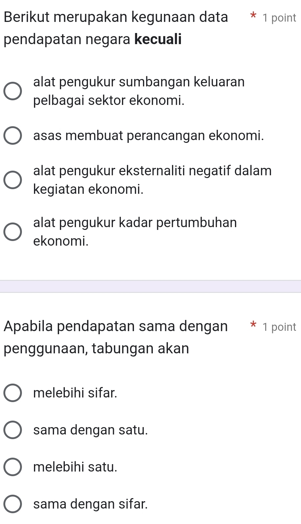Click the 'melebihi sifar.' answer text

(75, 393)
